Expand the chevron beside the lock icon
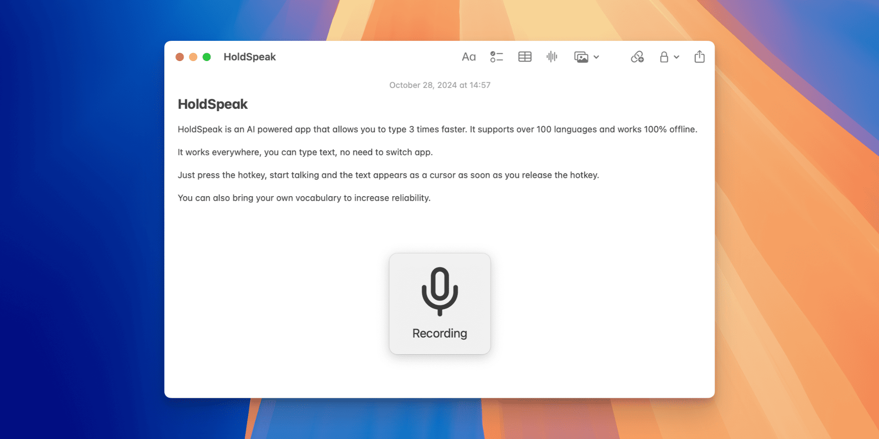The height and width of the screenshot is (439, 879). click(677, 57)
